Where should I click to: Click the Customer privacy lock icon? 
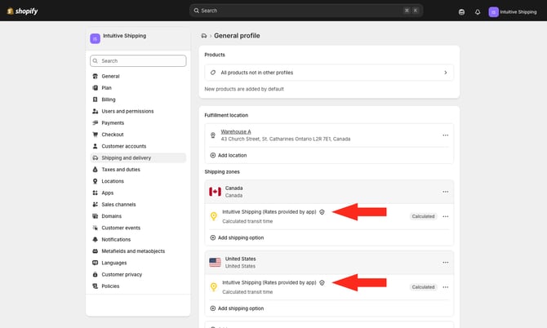click(x=95, y=275)
